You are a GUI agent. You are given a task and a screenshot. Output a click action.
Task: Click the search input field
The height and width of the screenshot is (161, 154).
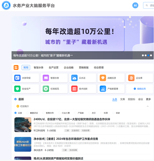148,5
